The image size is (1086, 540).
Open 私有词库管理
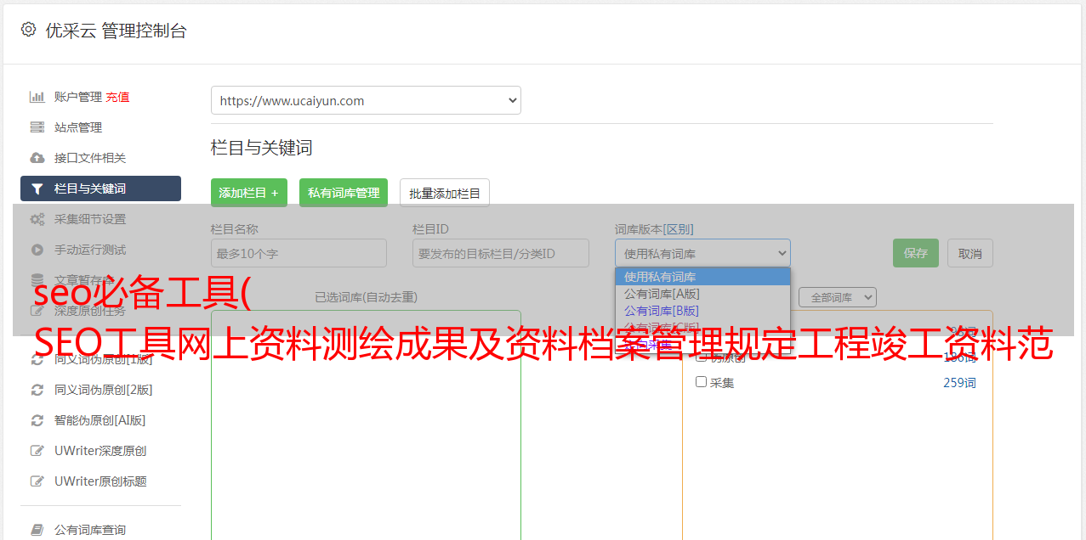[x=344, y=193]
